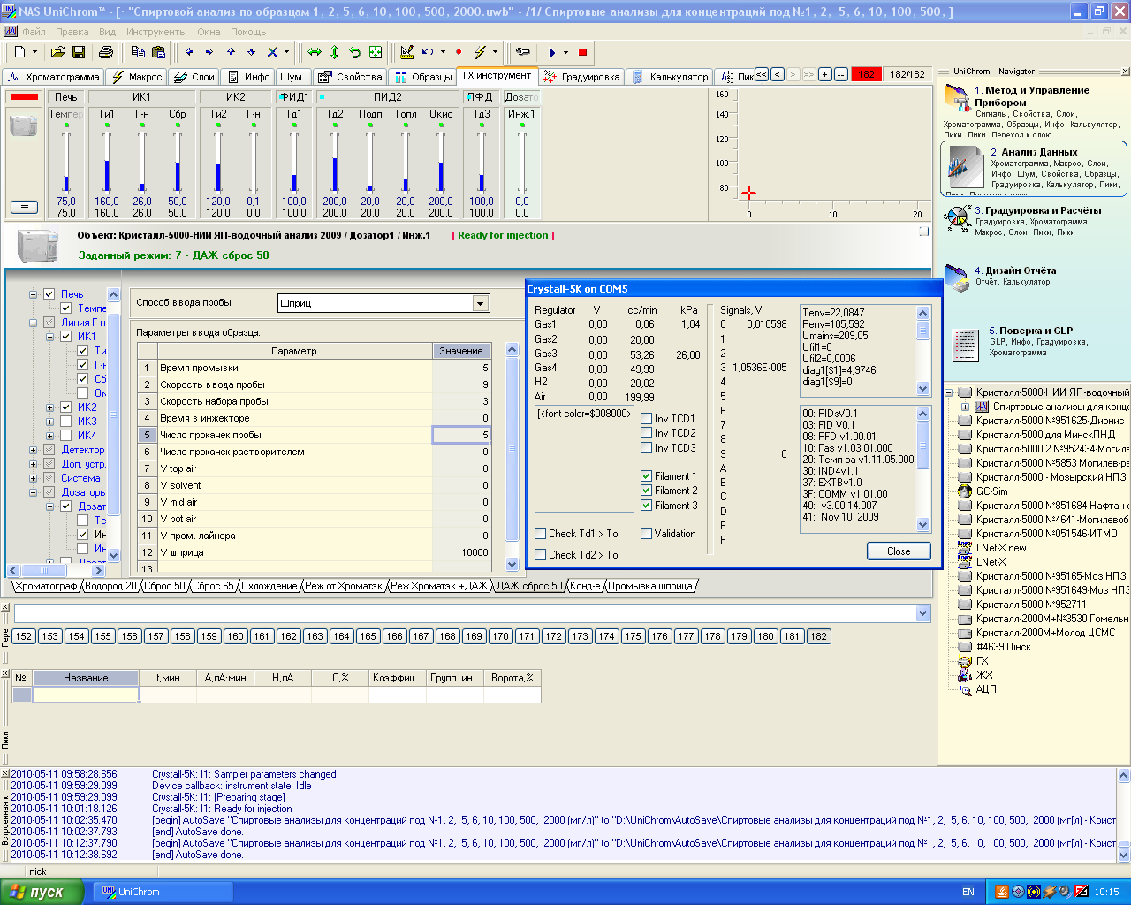The width and height of the screenshot is (1131, 905).
Task: Click the blue undo arrow toolbar icon
Action: tap(428, 52)
